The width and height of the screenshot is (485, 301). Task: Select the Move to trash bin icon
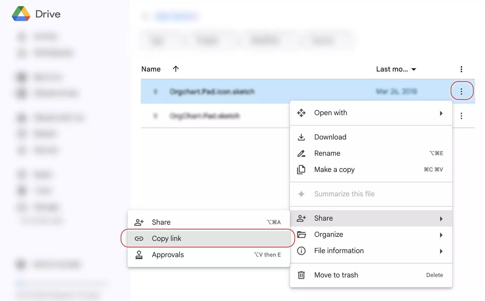click(x=302, y=275)
